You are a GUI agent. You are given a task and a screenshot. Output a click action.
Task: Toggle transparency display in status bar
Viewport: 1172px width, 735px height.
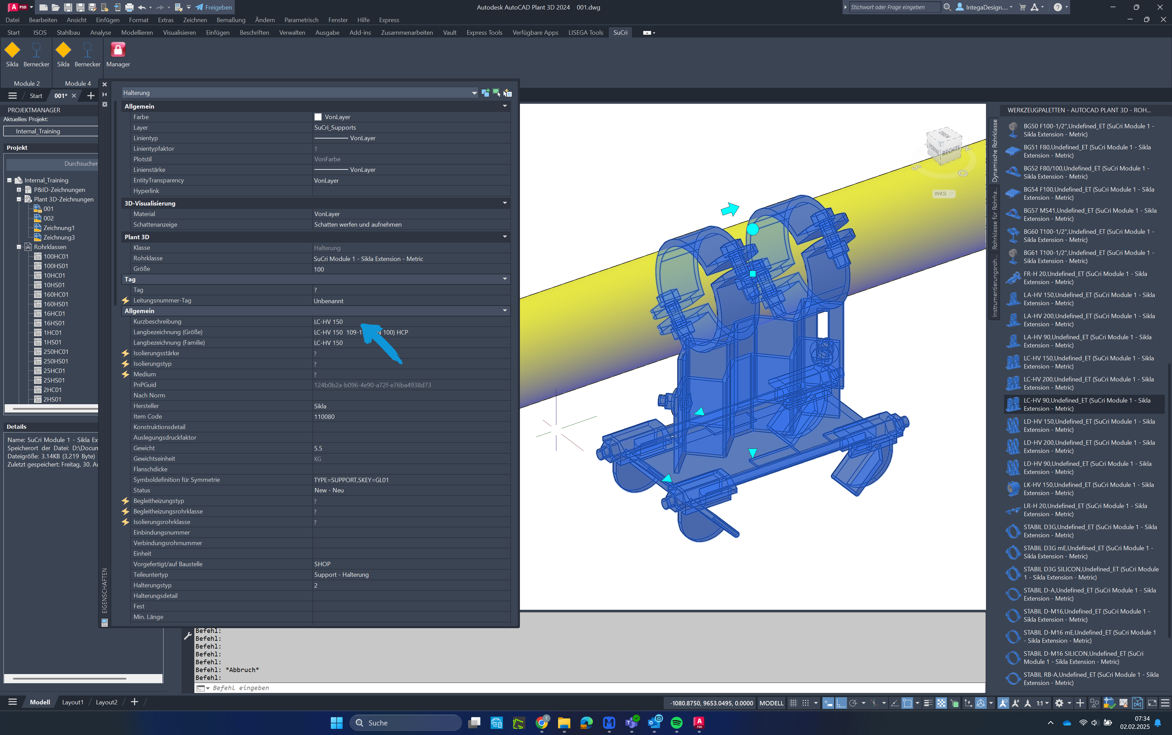click(941, 703)
